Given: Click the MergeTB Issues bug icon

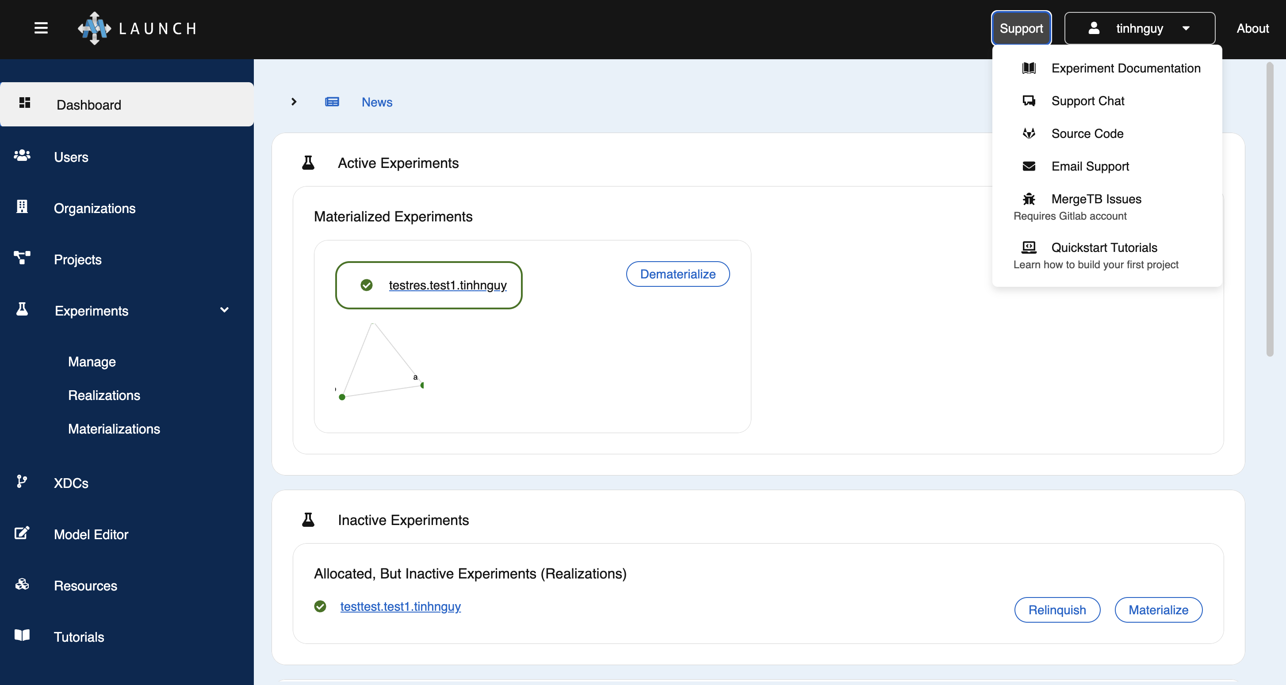Looking at the screenshot, I should pyautogui.click(x=1028, y=199).
